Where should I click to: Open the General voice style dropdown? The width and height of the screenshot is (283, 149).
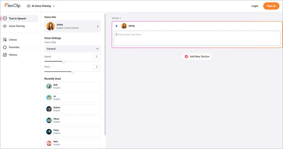tap(73, 49)
